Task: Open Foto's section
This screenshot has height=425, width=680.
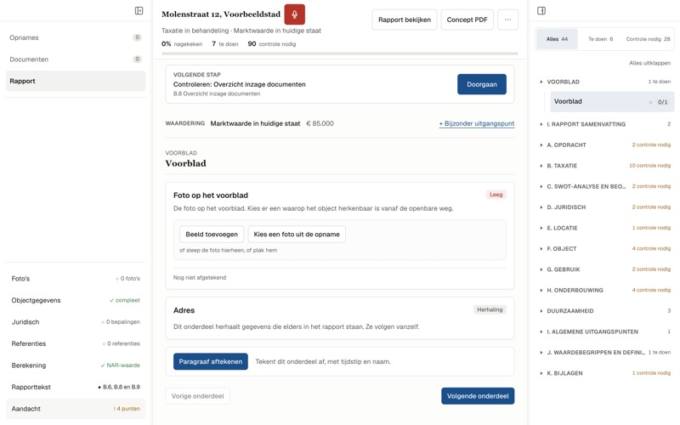Action: [76, 279]
